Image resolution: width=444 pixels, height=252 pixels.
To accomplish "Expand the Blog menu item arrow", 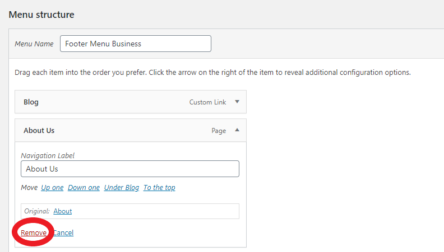I will (x=237, y=102).
